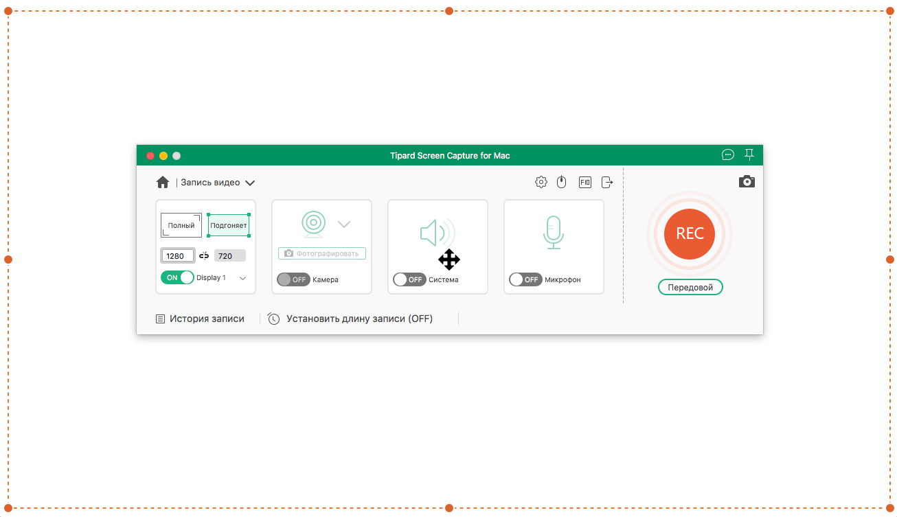
Task: Enable the Камера toggle
Action: pos(293,279)
